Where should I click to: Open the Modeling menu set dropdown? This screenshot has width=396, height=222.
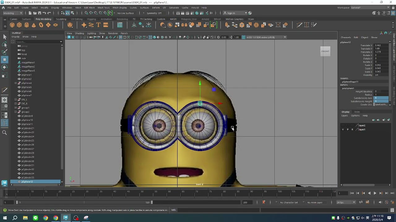click(12, 13)
